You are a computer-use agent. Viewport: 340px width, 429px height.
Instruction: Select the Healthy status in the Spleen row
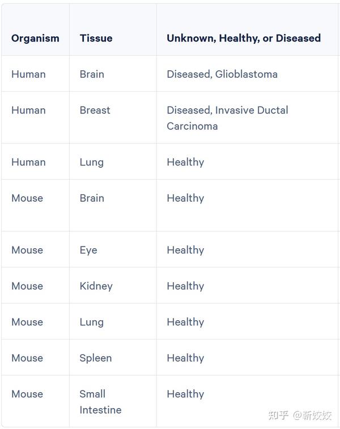coord(185,358)
